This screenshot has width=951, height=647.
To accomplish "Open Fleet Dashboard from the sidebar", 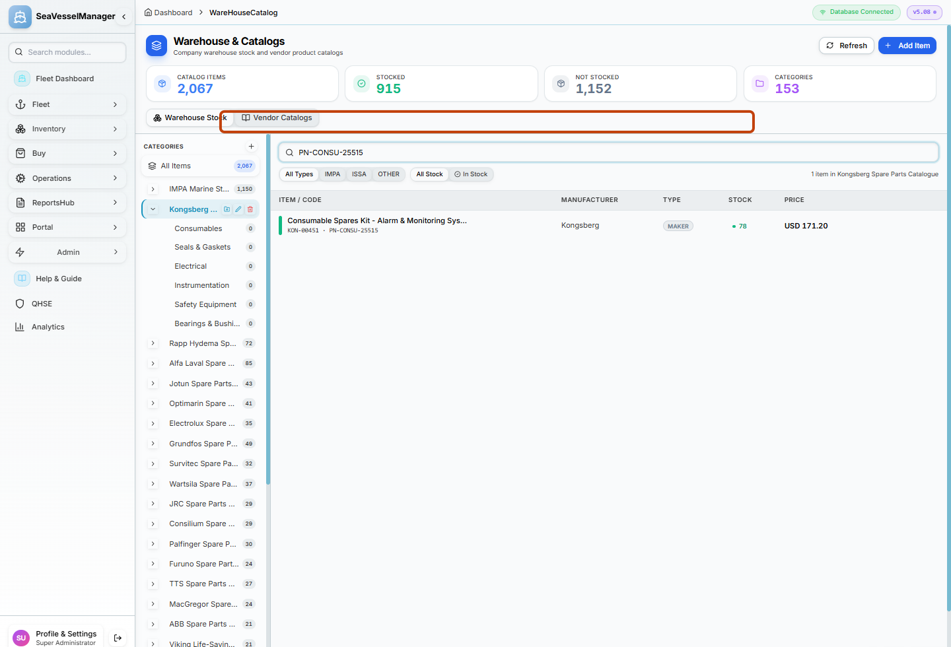I will click(67, 79).
